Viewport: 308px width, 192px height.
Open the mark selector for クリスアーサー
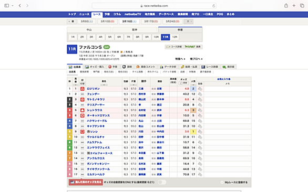pos(83,105)
